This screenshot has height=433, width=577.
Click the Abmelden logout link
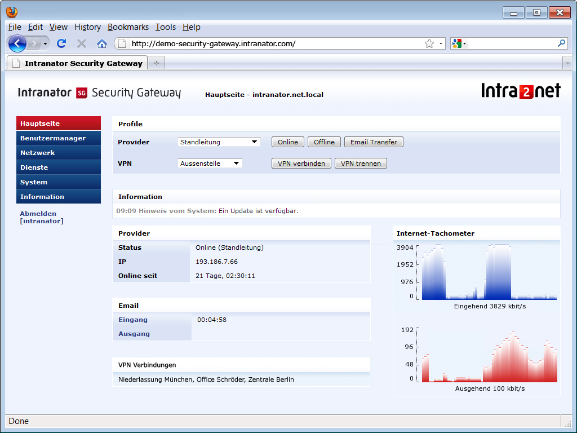pyautogui.click(x=38, y=214)
